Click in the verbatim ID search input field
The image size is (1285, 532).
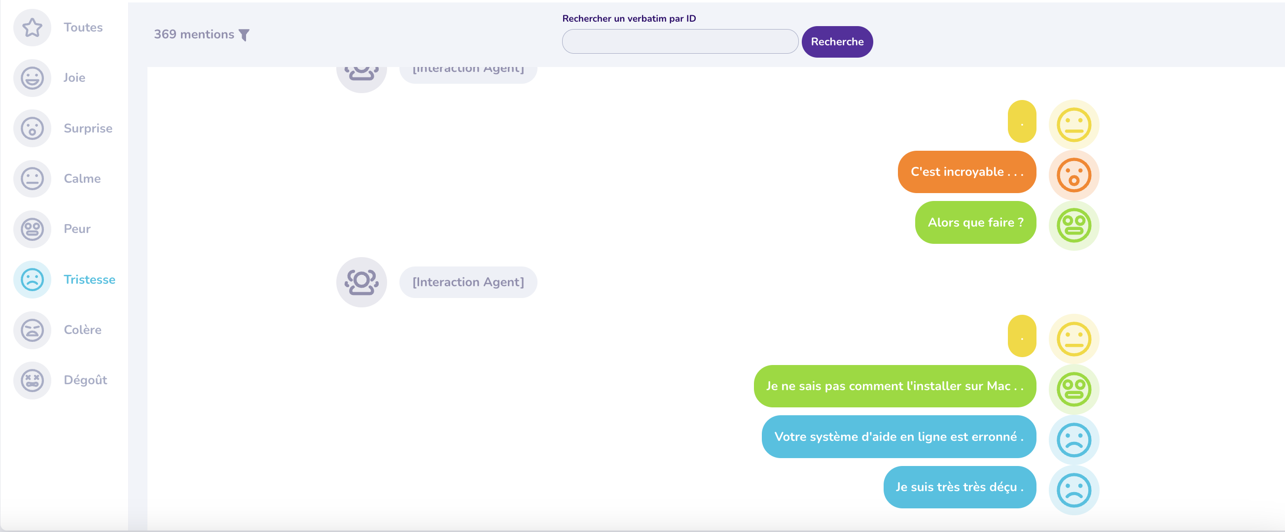point(680,42)
